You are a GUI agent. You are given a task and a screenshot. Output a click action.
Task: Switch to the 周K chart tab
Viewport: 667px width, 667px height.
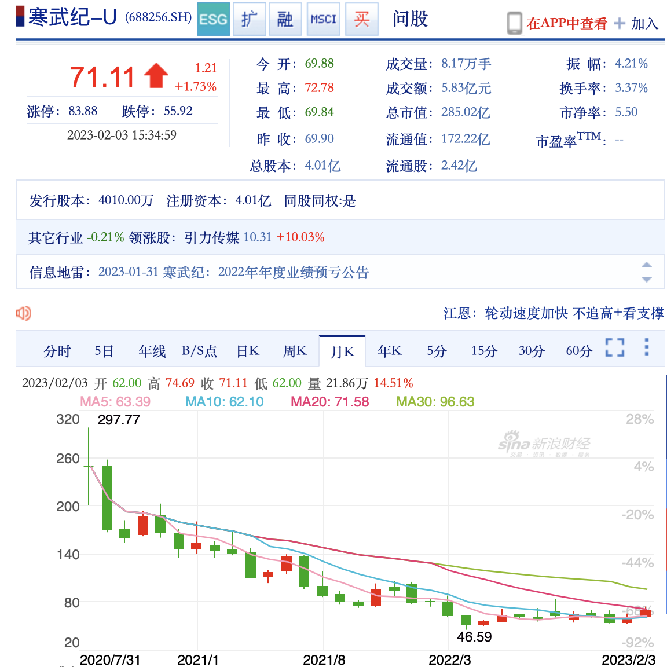pos(295,351)
